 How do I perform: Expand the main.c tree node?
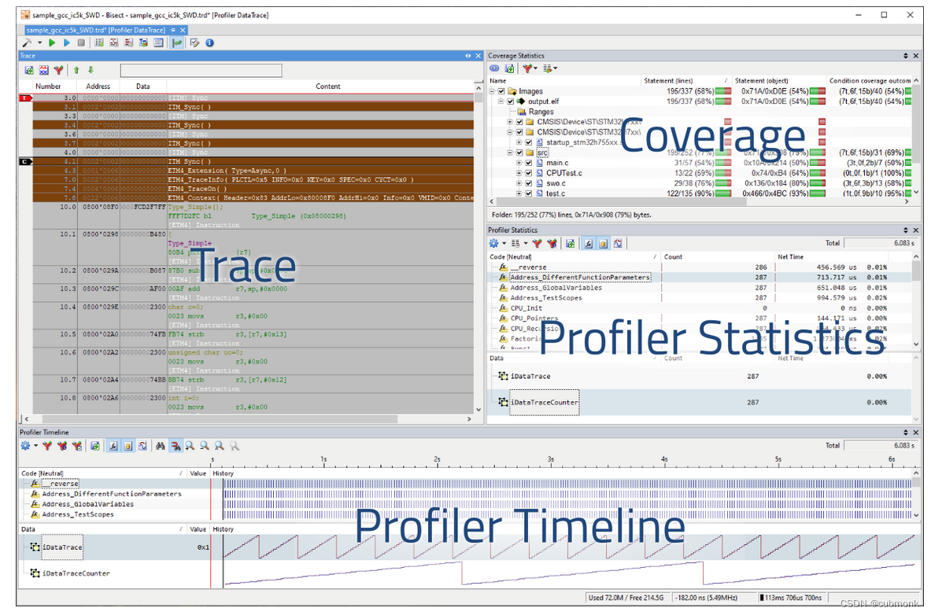click(x=519, y=163)
